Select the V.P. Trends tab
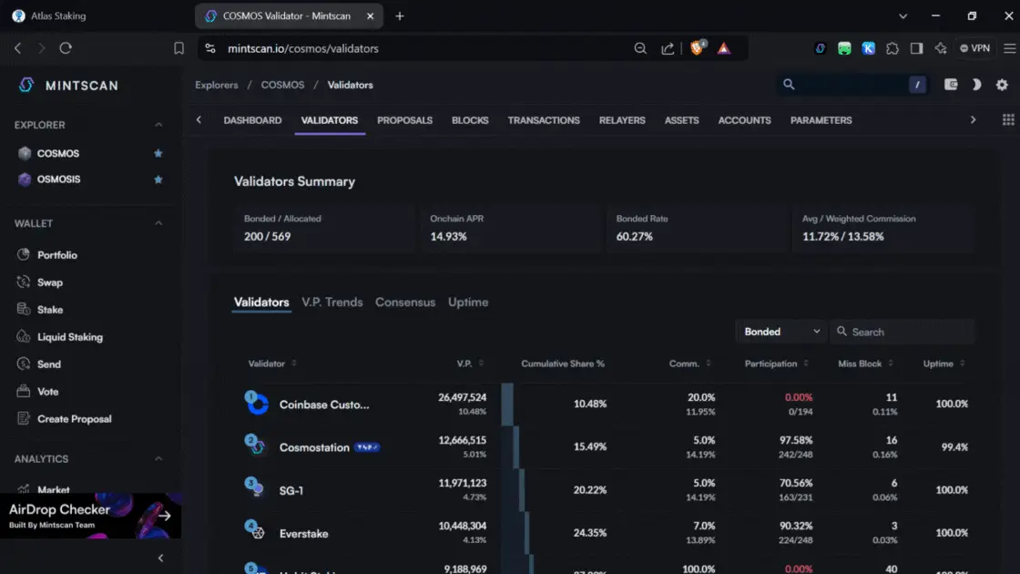 [x=331, y=302]
